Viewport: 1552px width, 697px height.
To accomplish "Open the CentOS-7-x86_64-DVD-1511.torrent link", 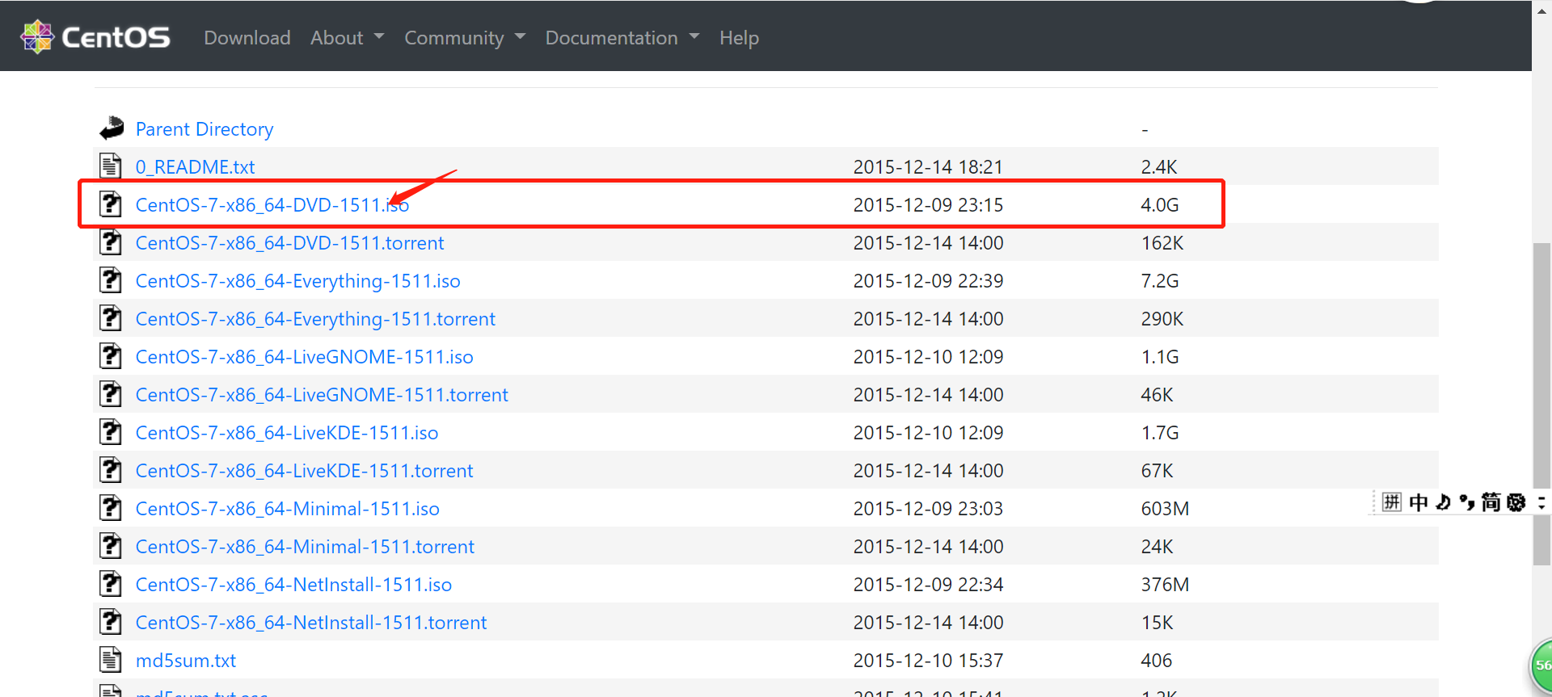I will (x=289, y=243).
